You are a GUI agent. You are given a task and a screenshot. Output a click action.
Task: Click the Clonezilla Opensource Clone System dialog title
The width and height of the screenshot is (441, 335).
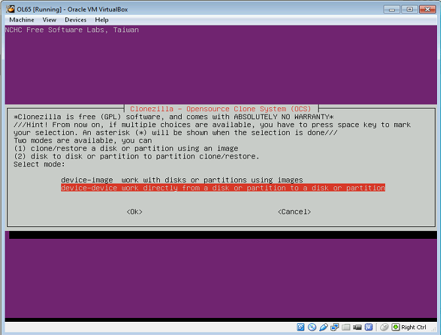point(220,109)
